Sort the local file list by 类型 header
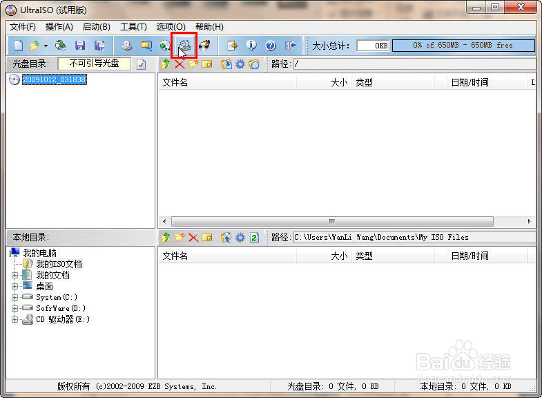Image resolution: width=542 pixels, height=398 pixels. pos(394,256)
